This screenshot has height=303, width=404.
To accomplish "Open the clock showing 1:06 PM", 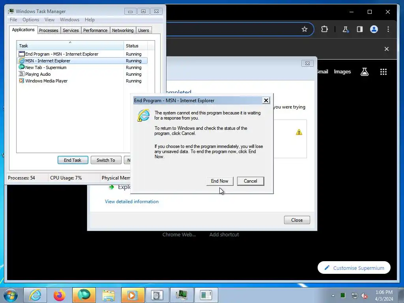I will [384, 296].
